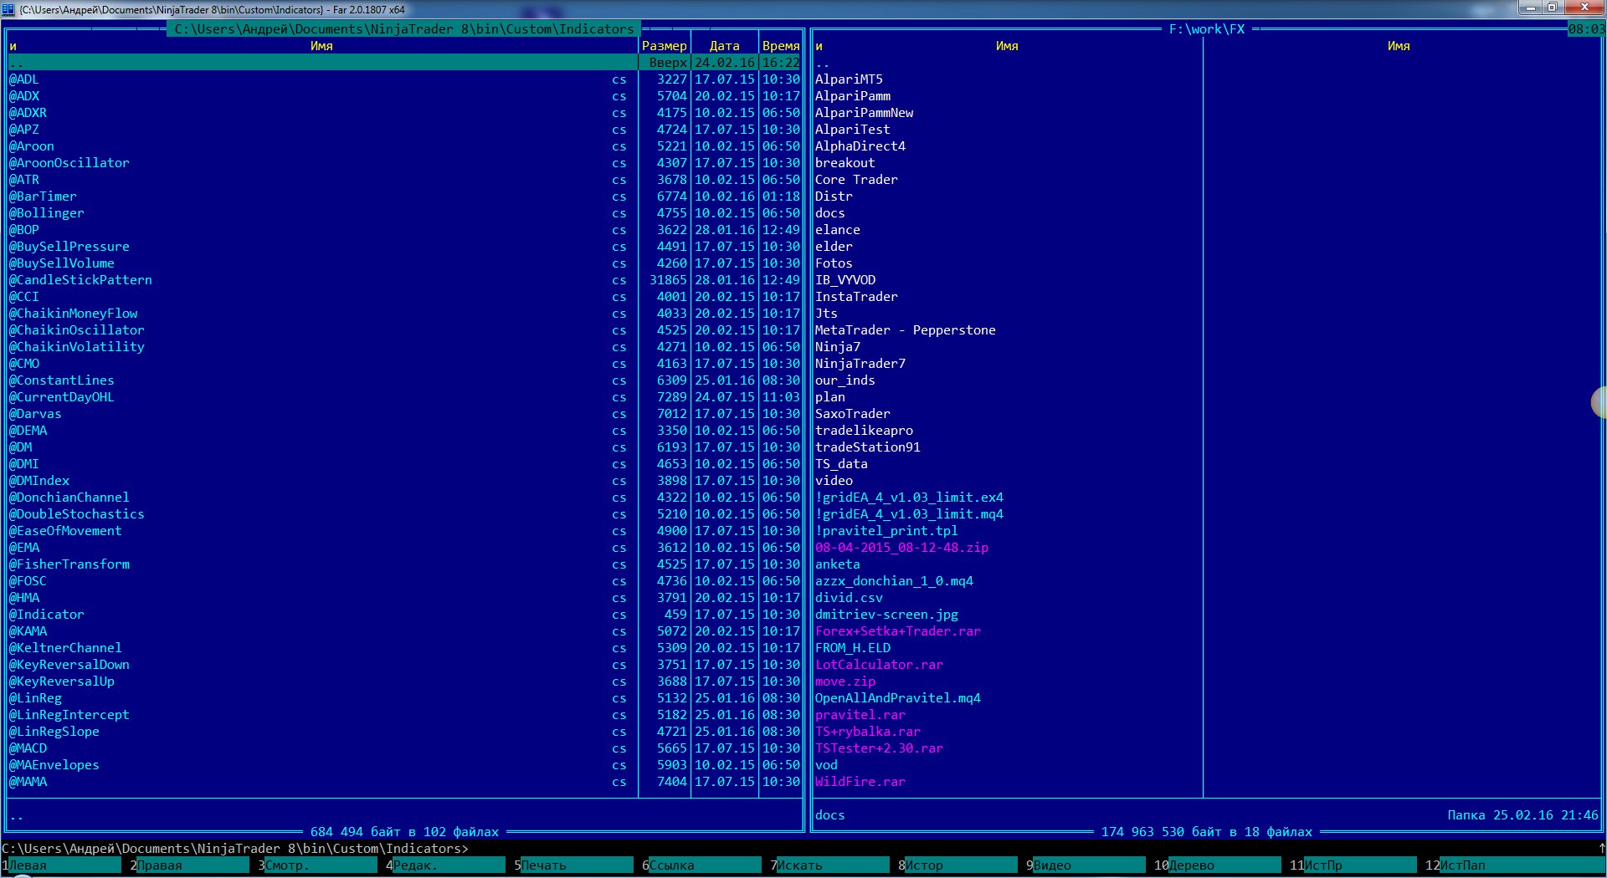Click the 8 Истор function key button
The height and width of the screenshot is (878, 1607).
point(958,865)
